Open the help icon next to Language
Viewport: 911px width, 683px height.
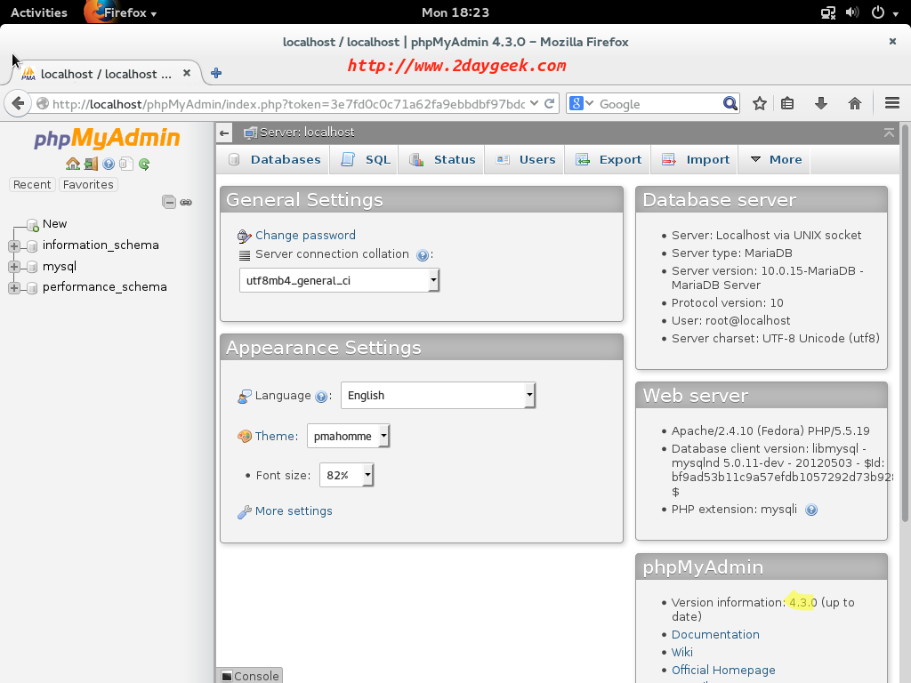[x=320, y=397]
